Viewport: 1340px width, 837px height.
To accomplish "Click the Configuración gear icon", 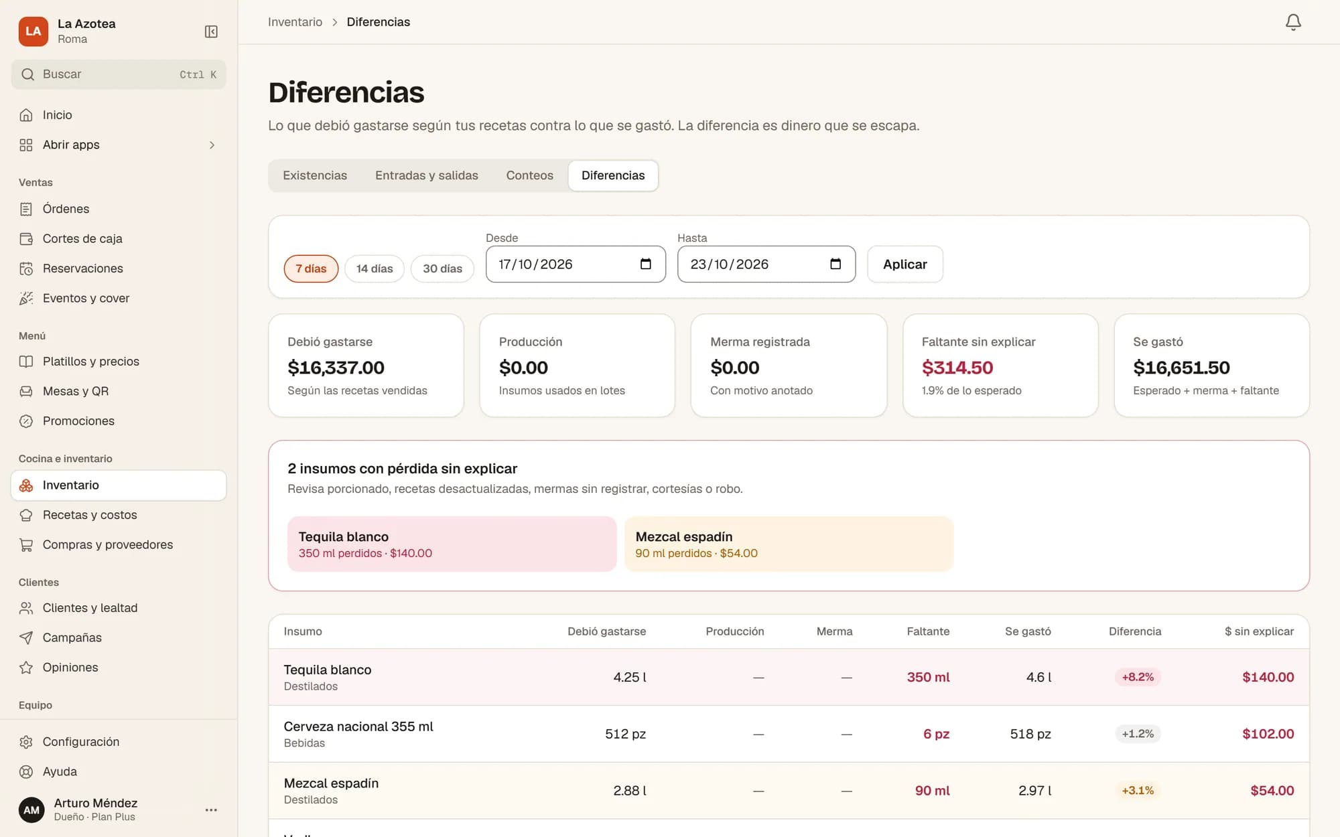I will tap(26, 742).
